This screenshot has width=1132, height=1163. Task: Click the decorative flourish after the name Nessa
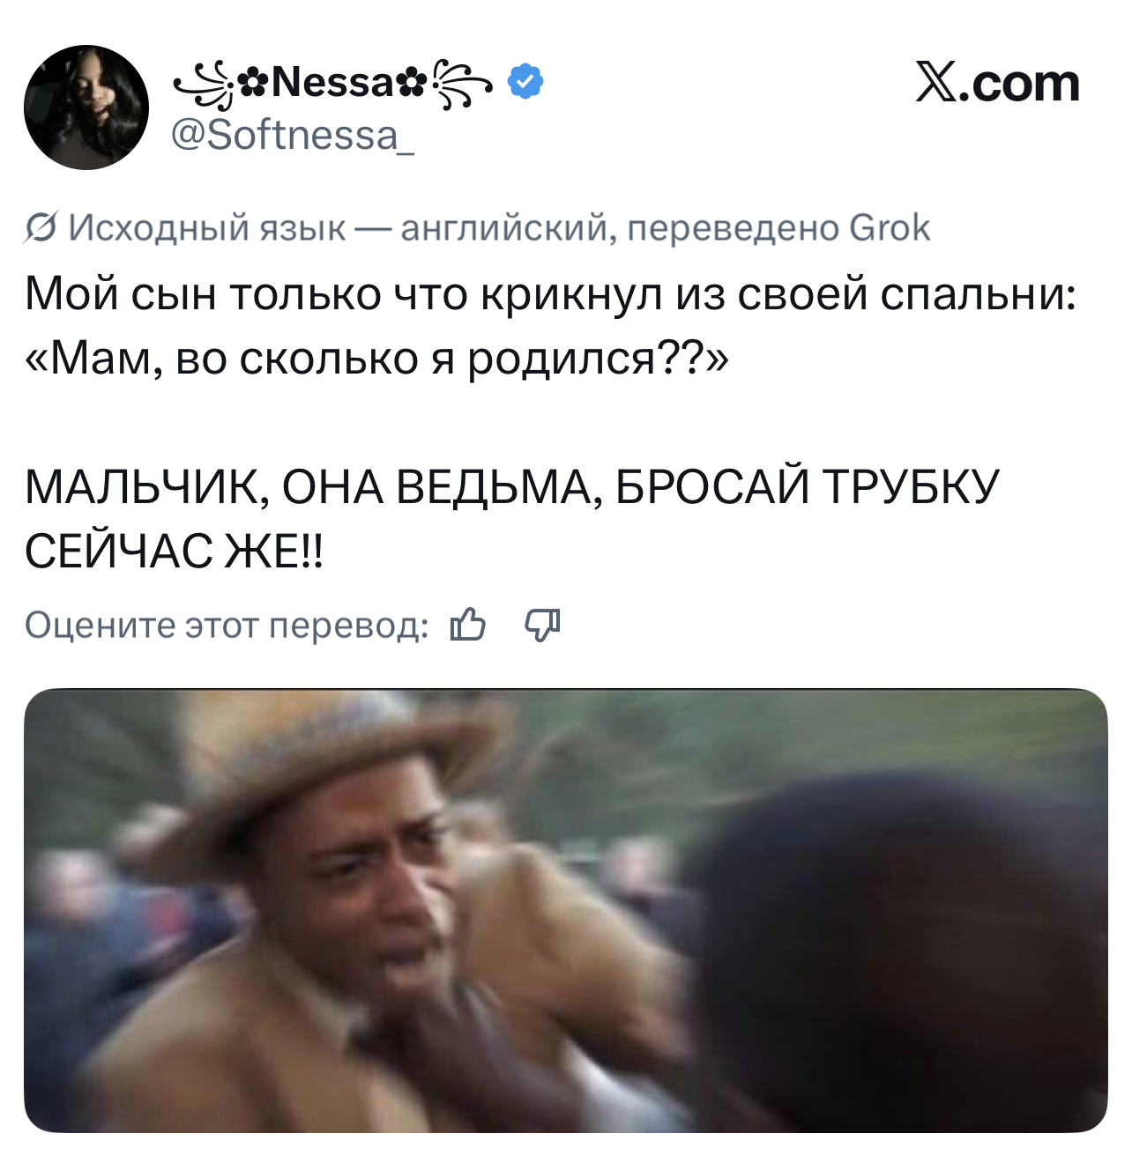(x=462, y=85)
